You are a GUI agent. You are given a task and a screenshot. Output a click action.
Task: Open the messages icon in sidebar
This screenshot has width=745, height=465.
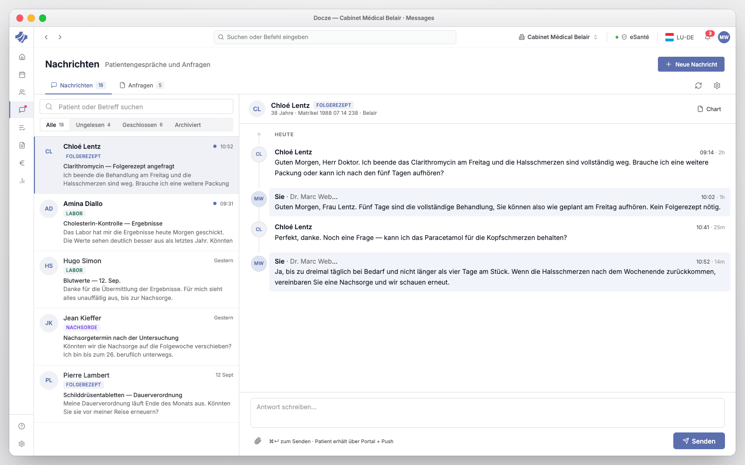coord(22,110)
